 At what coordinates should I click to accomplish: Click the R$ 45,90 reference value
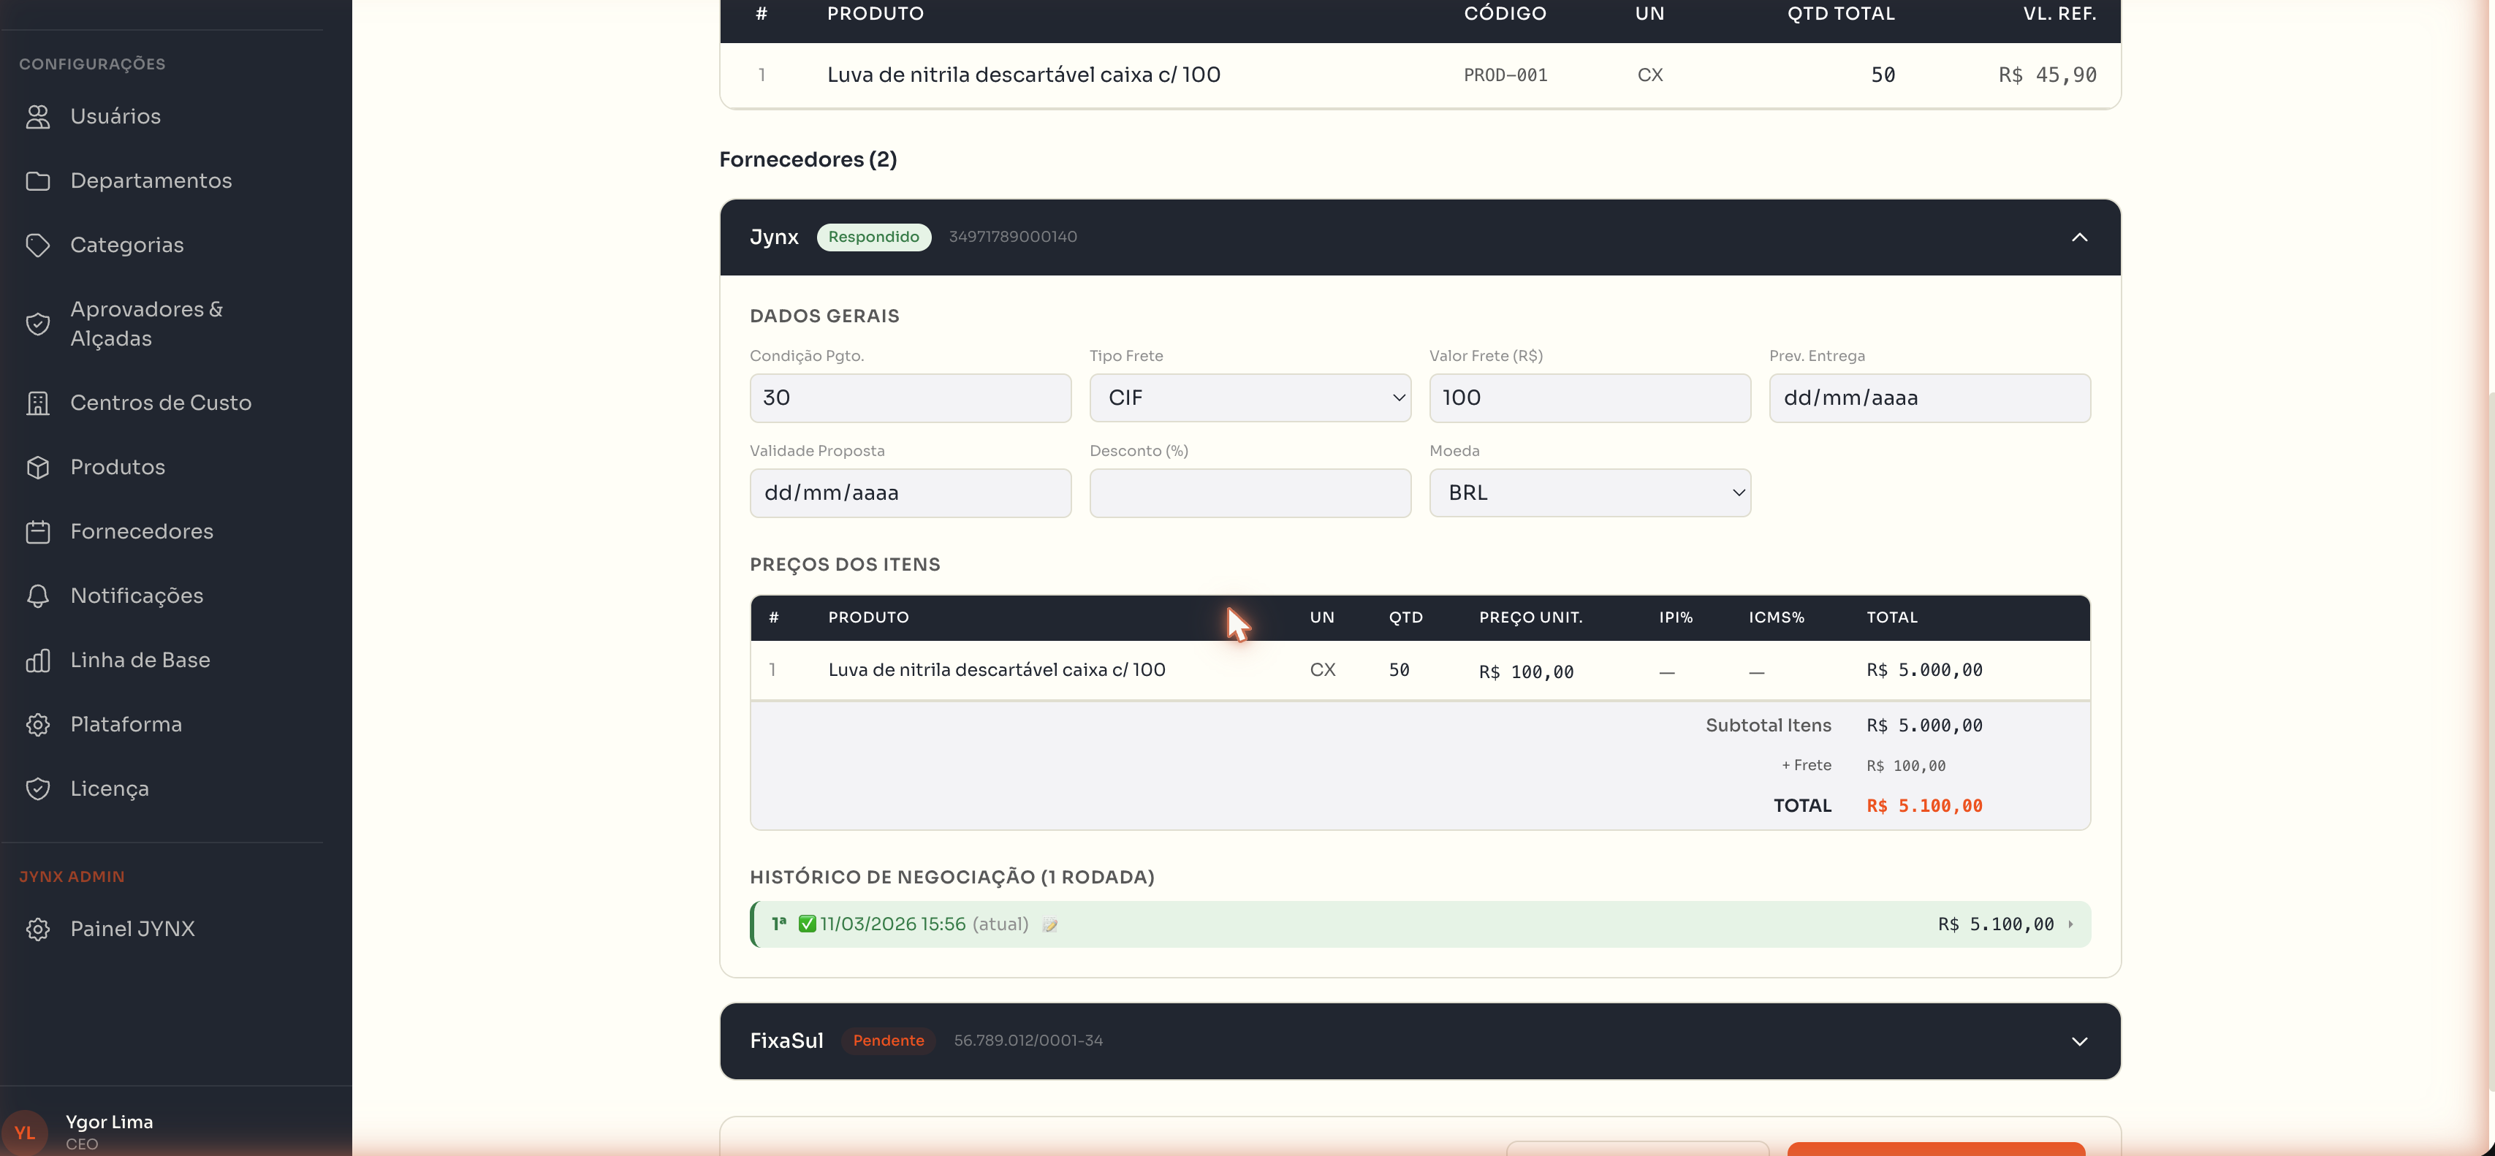coord(2048,75)
